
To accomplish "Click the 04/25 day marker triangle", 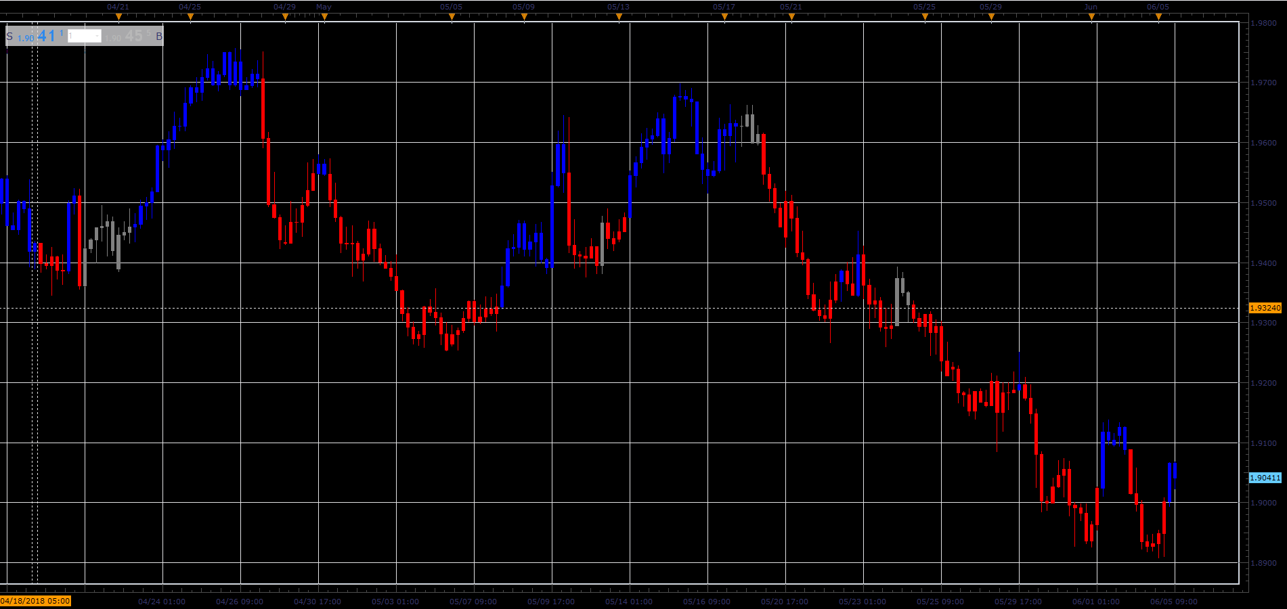I will pos(190,18).
